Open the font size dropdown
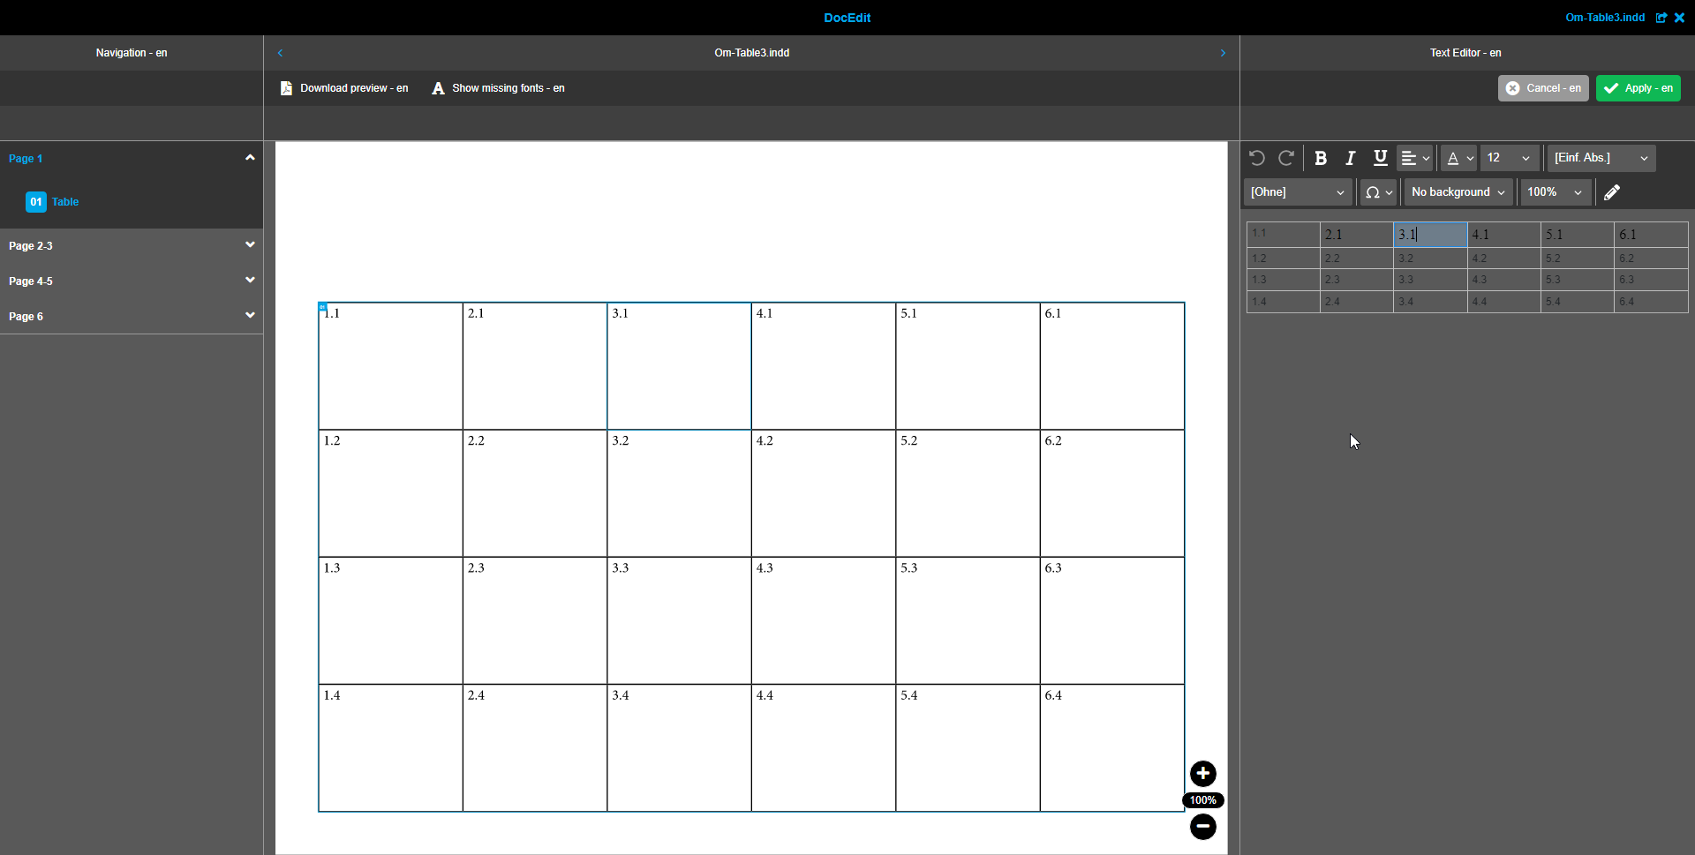This screenshot has height=855, width=1695. pyautogui.click(x=1510, y=158)
